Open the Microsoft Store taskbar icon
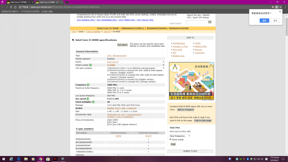This screenshot has width=288, height=162. (x=48, y=159)
